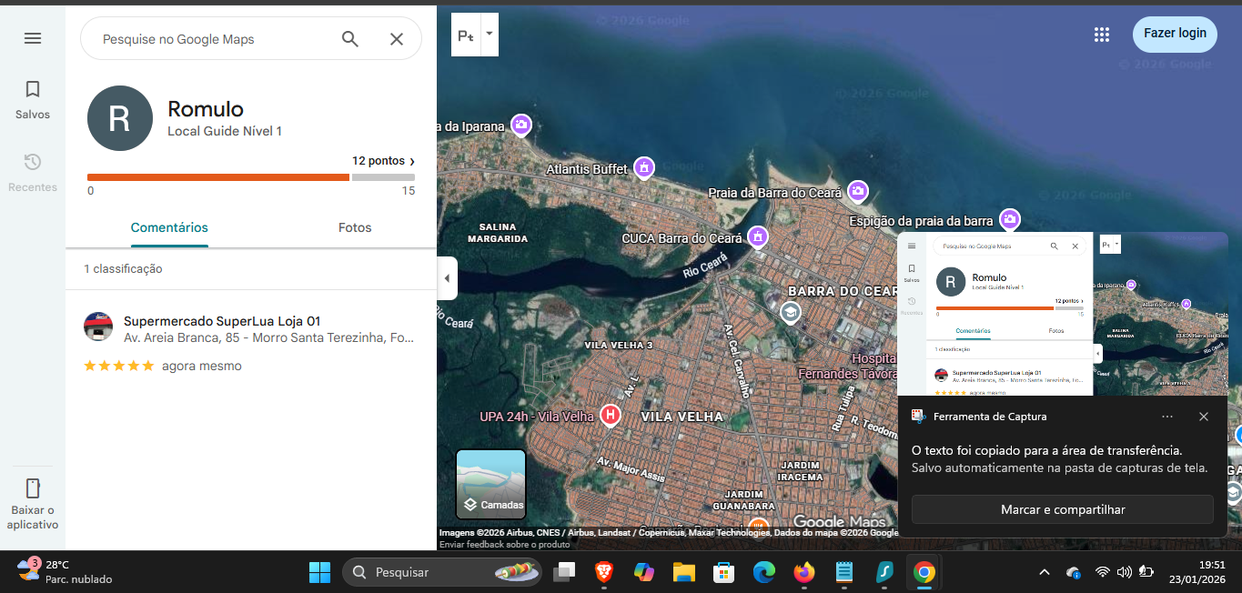The height and width of the screenshot is (593, 1242).
Task: Open the Camadas layers button
Action: [x=491, y=484]
